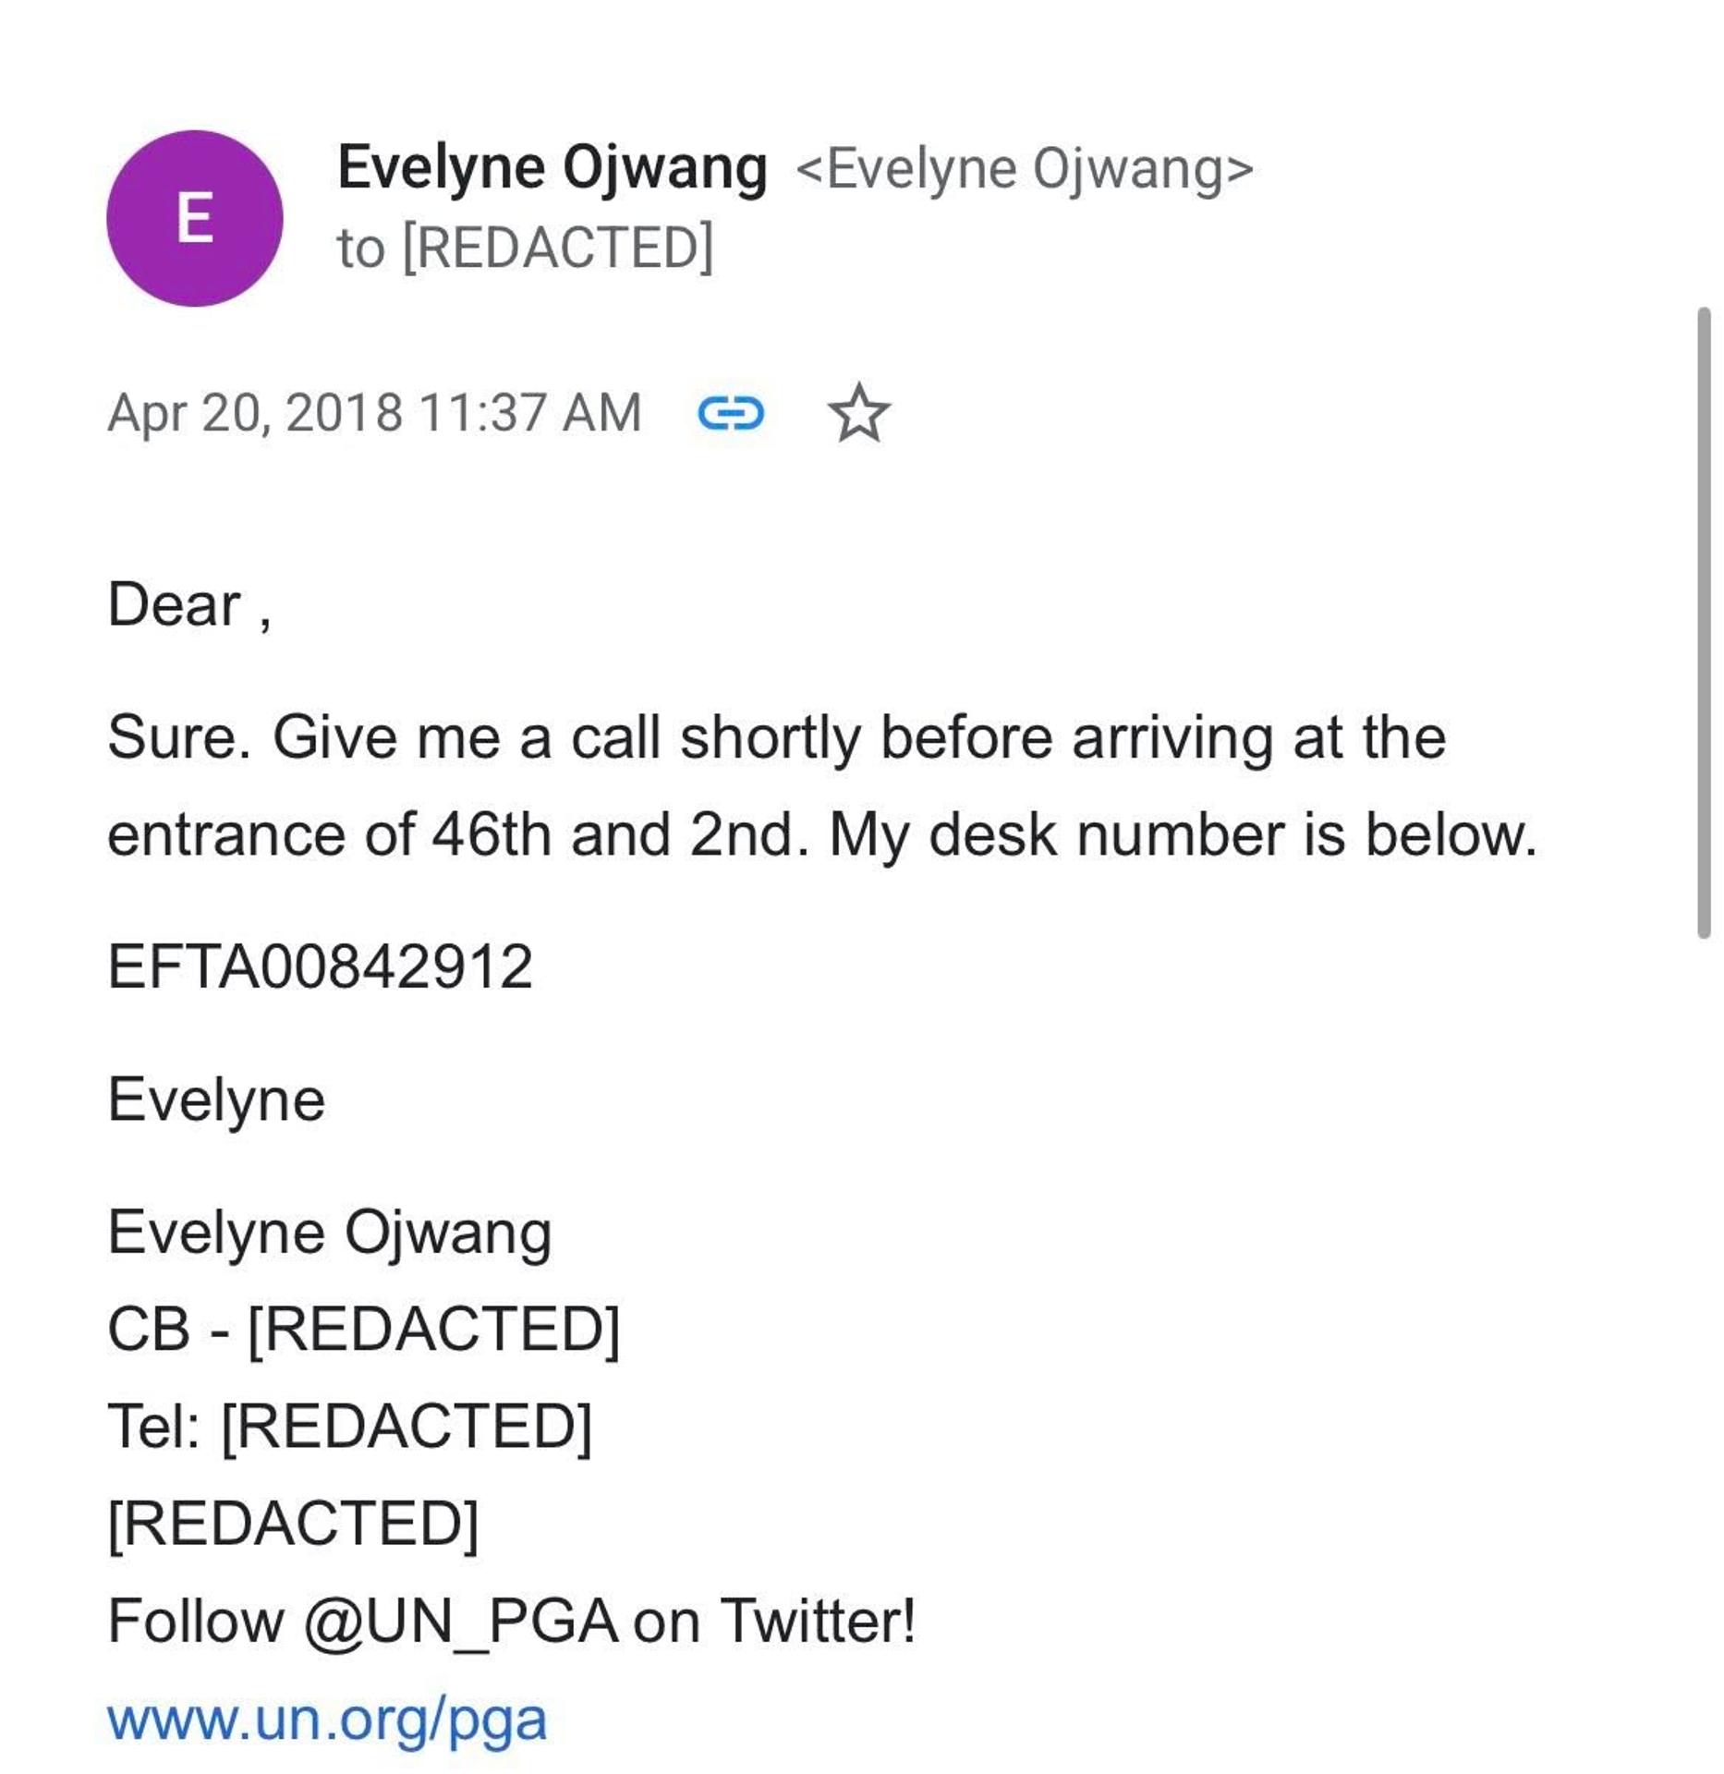Open the www.un.org/pga link
Image resolution: width=1724 pixels, height=1774 pixels.
point(328,1719)
